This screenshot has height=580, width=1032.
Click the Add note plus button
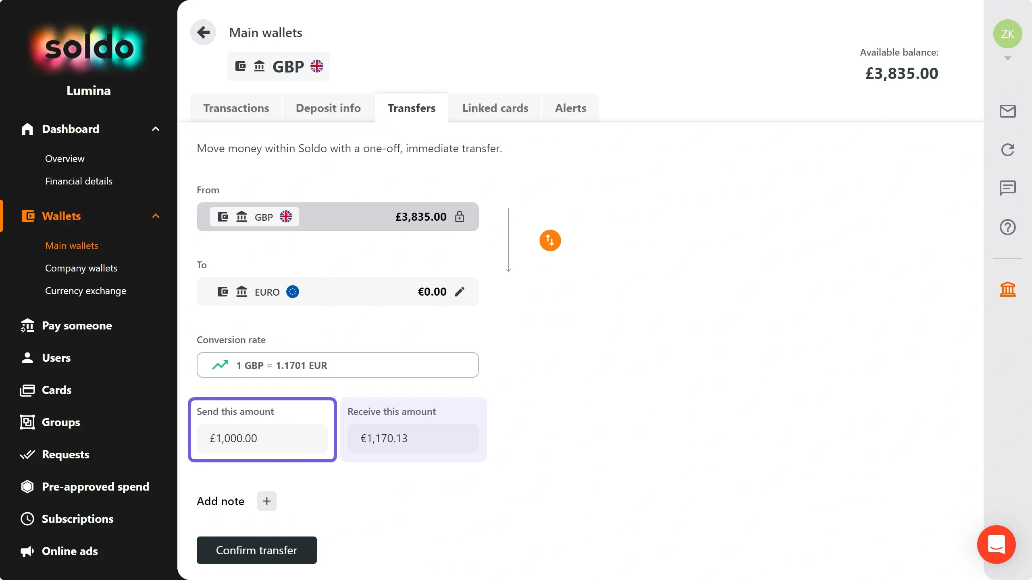point(267,501)
